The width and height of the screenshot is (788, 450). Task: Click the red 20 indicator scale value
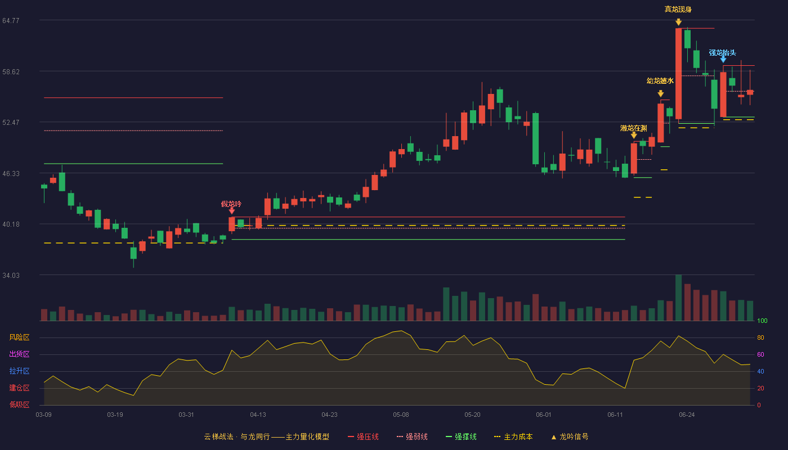pyautogui.click(x=760, y=389)
